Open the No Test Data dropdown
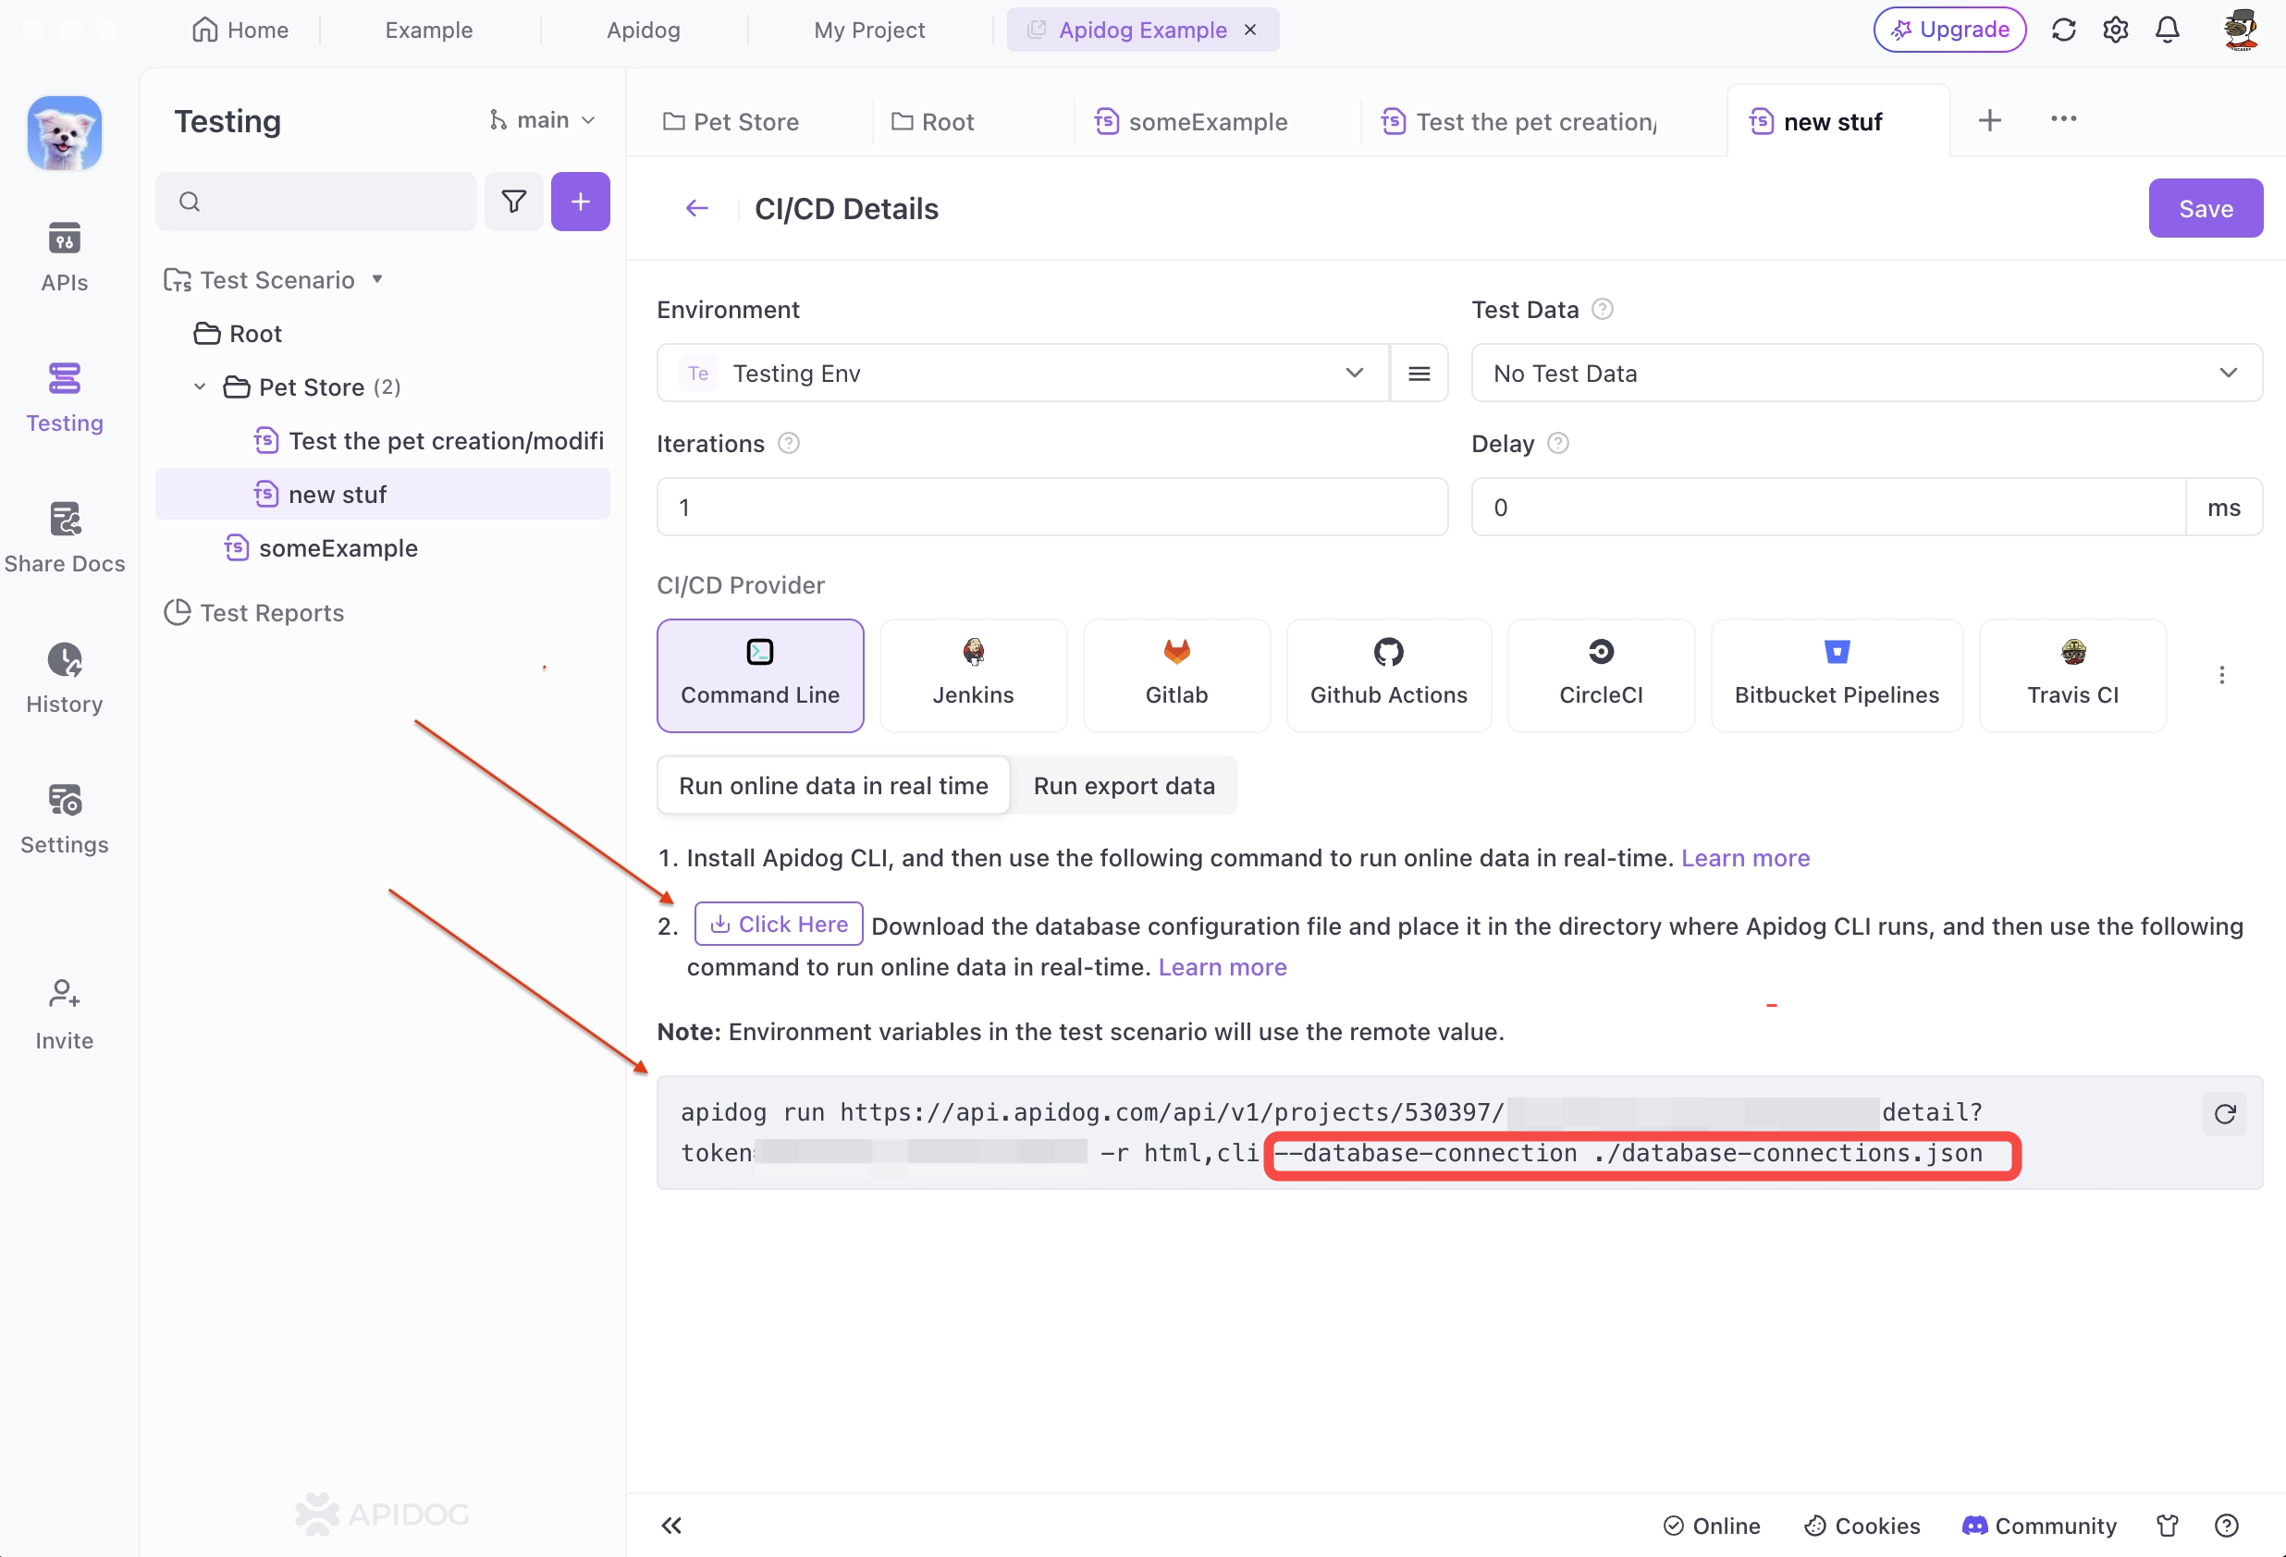The width and height of the screenshot is (2286, 1557). tap(1867, 373)
